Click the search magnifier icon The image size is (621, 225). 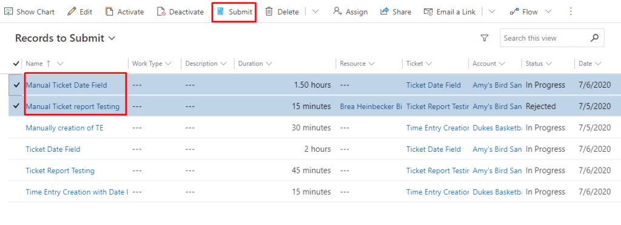coord(594,38)
